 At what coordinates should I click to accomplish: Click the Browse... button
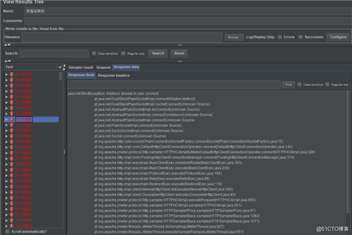234,37
